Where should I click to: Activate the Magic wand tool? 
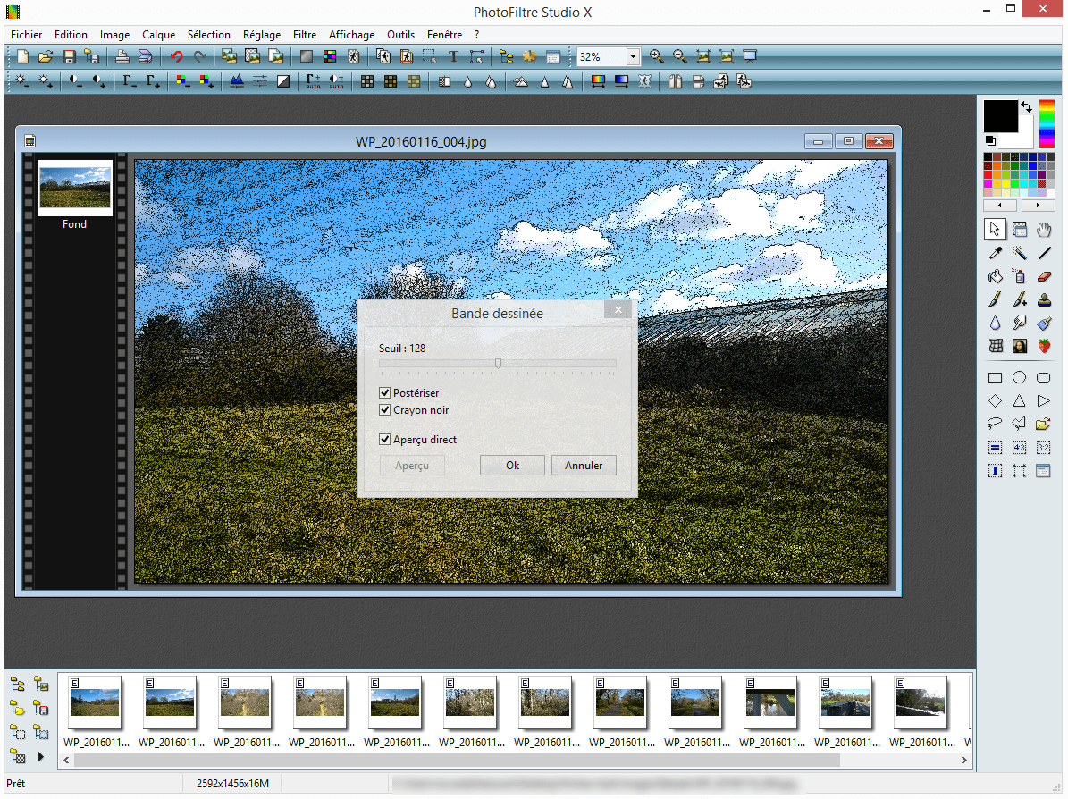coord(1019,253)
